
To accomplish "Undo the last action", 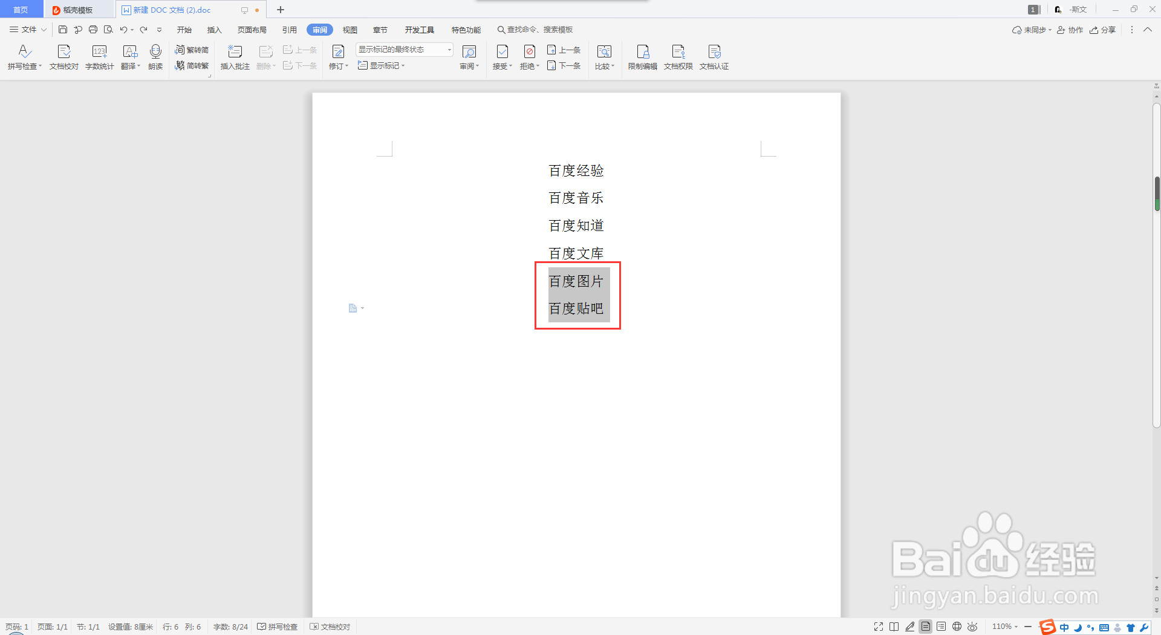I will pyautogui.click(x=123, y=30).
